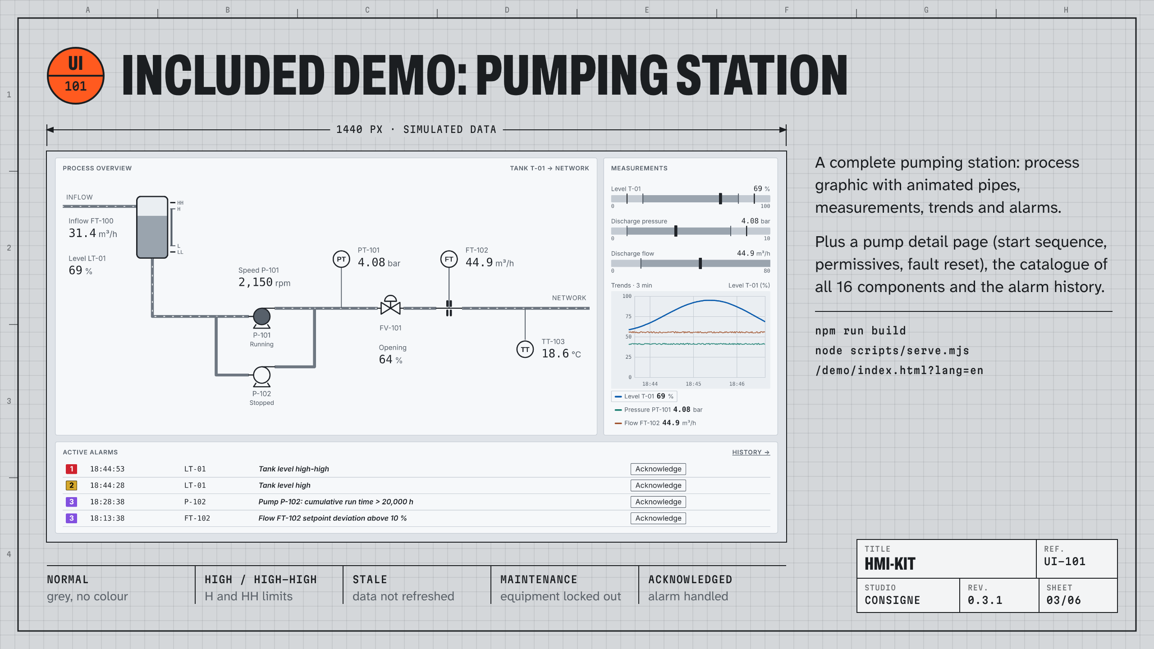Click priority 3 badge of FT-102 alarm

(71, 518)
